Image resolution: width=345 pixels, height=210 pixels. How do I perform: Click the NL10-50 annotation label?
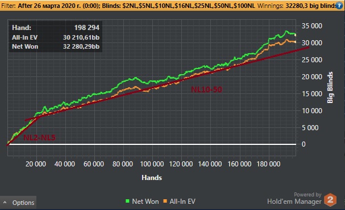tap(206, 89)
